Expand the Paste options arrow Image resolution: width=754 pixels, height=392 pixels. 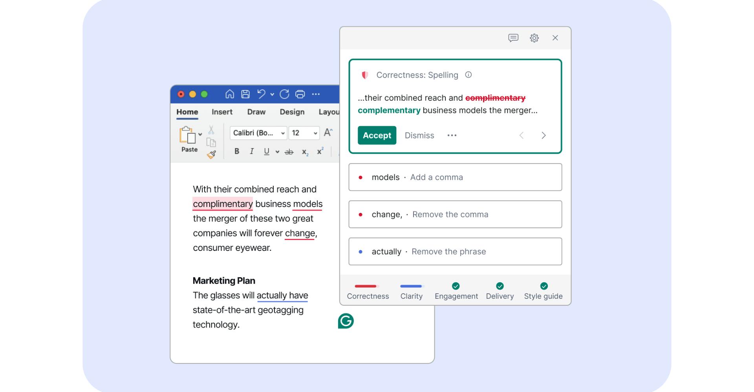[200, 133]
